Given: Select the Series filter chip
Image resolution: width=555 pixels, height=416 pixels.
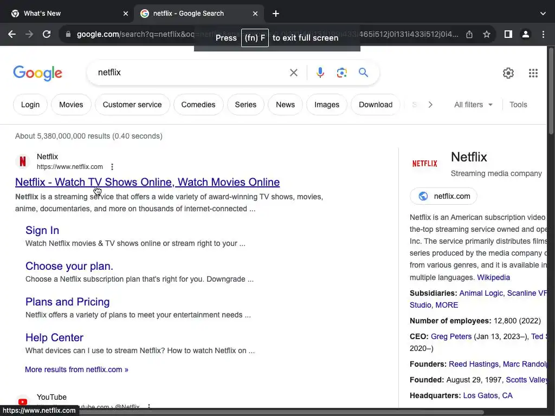Looking at the screenshot, I should [246, 105].
